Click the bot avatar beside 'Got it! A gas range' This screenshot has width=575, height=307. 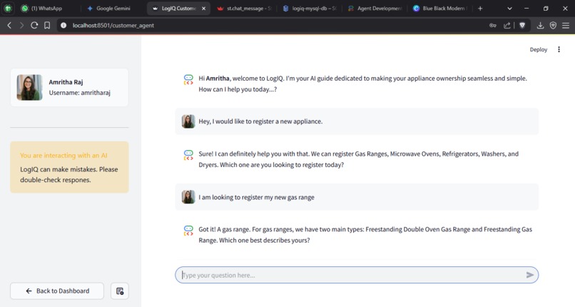[188, 231]
